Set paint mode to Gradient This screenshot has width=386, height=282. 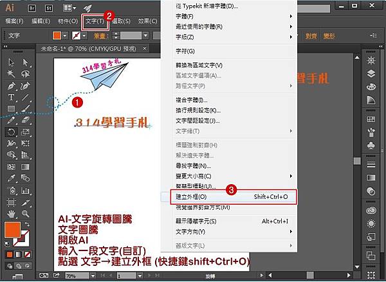(x=19, y=254)
